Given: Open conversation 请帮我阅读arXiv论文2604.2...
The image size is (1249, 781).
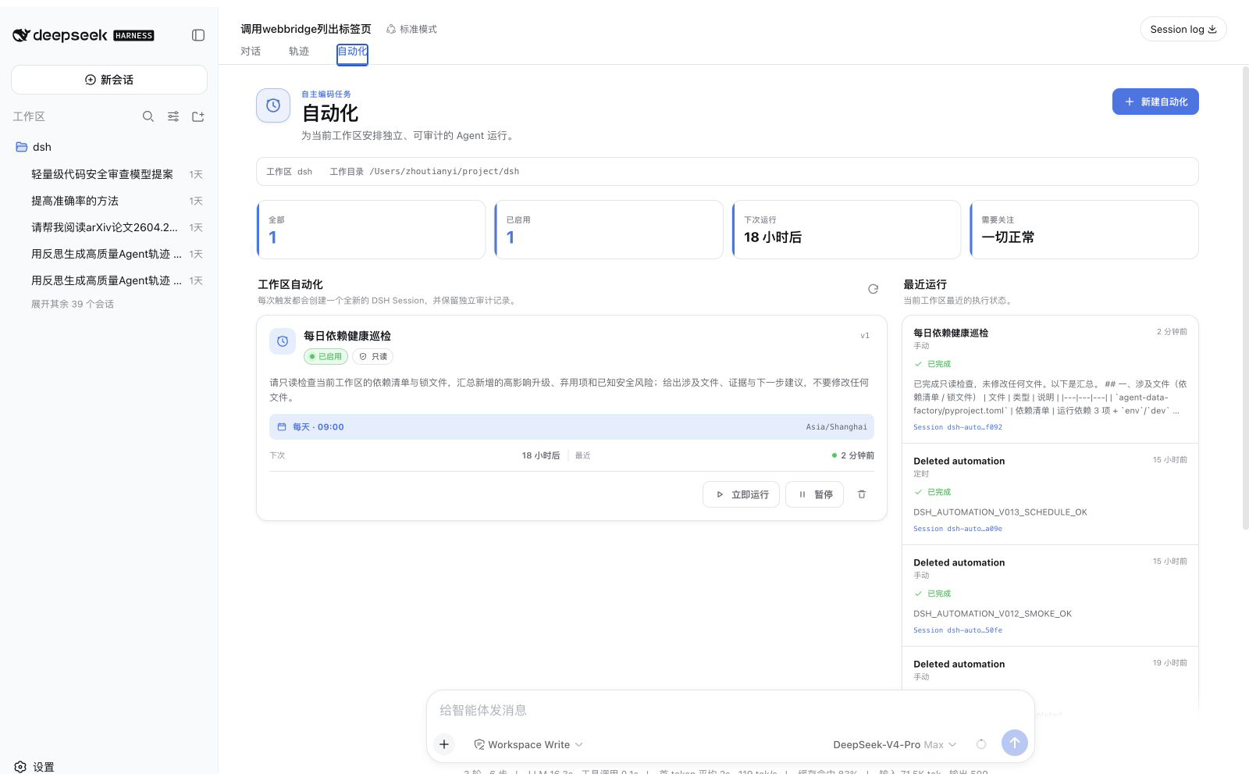Looking at the screenshot, I should pos(109,227).
